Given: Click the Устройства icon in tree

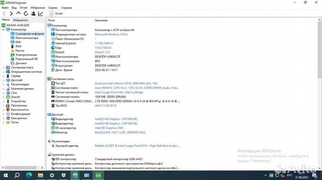Looking at the screenshot, I should click(x=8, y=101).
